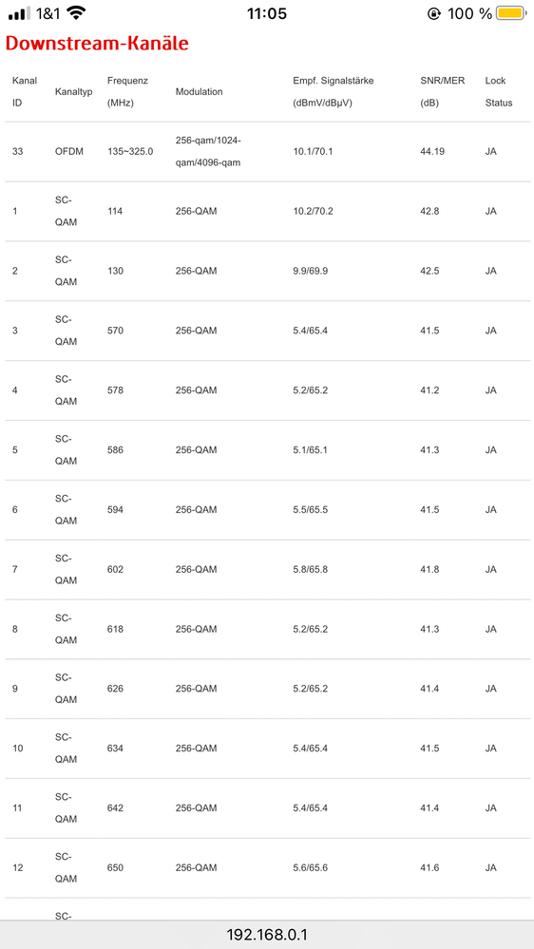The width and height of the screenshot is (534, 949).
Task: Tap the rotation lock icon
Action: [x=433, y=13]
